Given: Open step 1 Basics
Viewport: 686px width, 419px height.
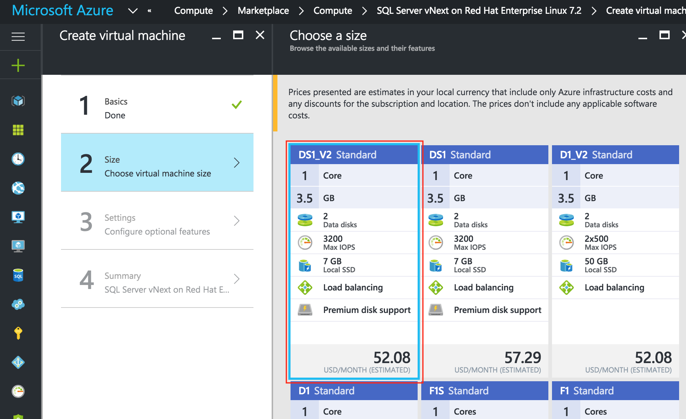Looking at the screenshot, I should pos(157,105).
